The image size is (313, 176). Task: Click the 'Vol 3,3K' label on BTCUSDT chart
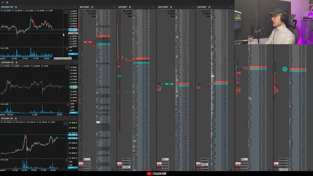coord(4,160)
